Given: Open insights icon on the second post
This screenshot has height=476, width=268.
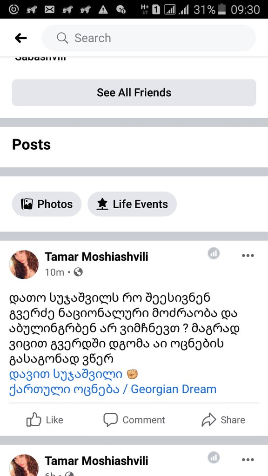Looking at the screenshot, I should 214,458.
